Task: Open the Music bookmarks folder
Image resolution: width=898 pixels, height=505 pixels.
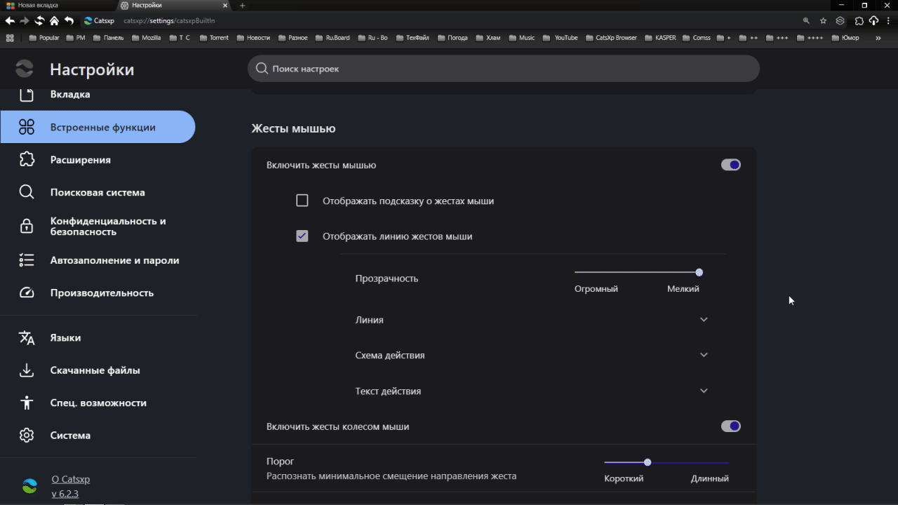Action: tap(521, 38)
